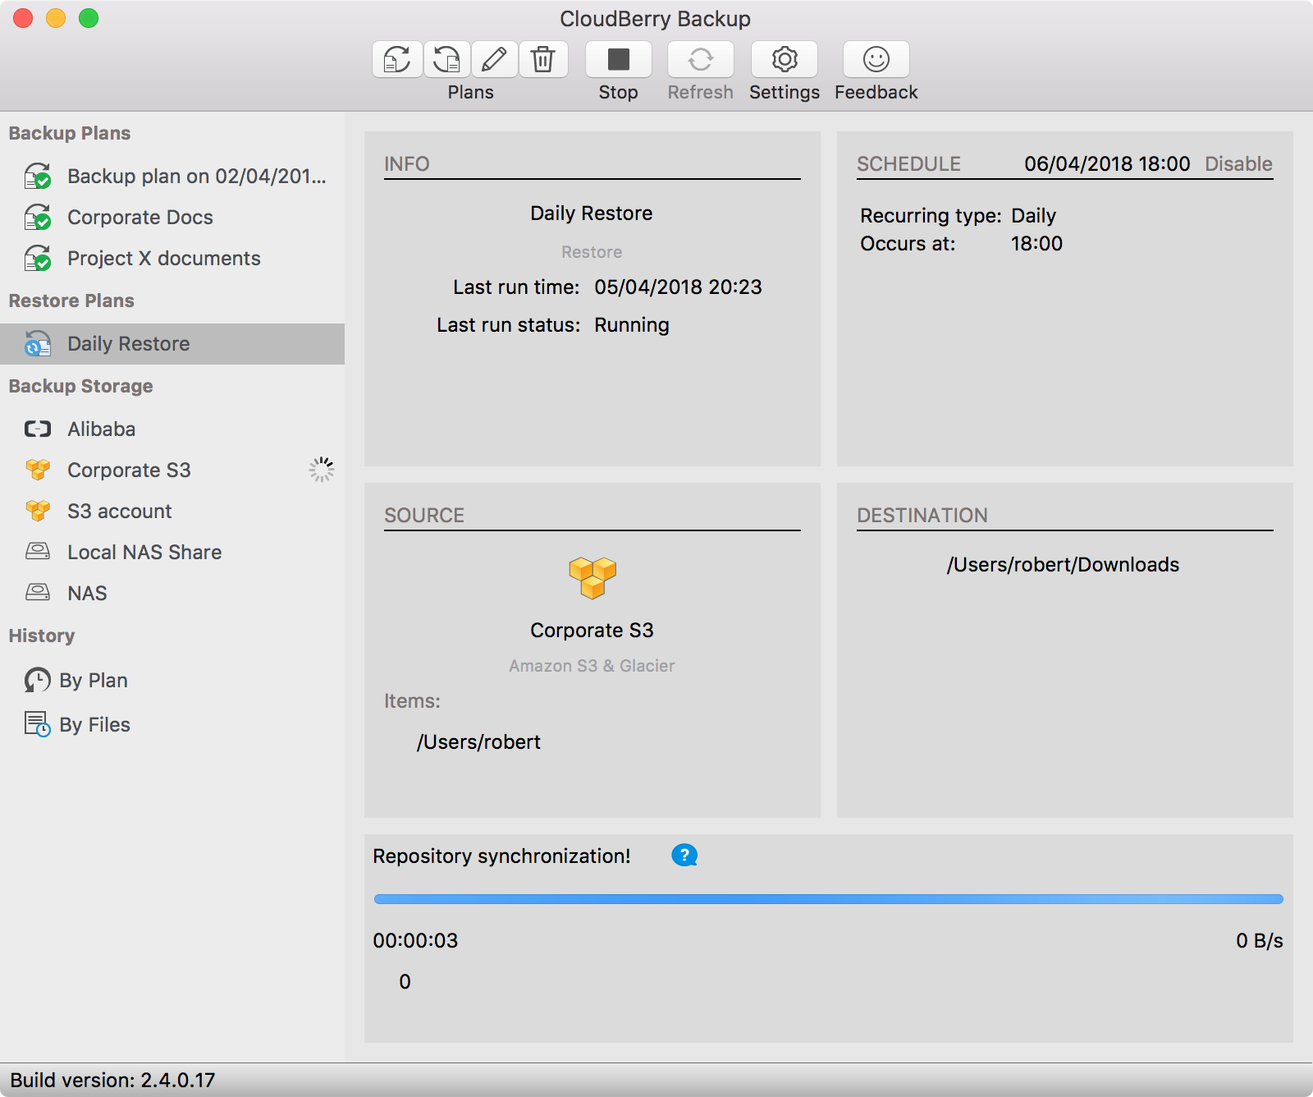Open the blue help question mark bubble
The width and height of the screenshot is (1313, 1097).
pyautogui.click(x=684, y=856)
